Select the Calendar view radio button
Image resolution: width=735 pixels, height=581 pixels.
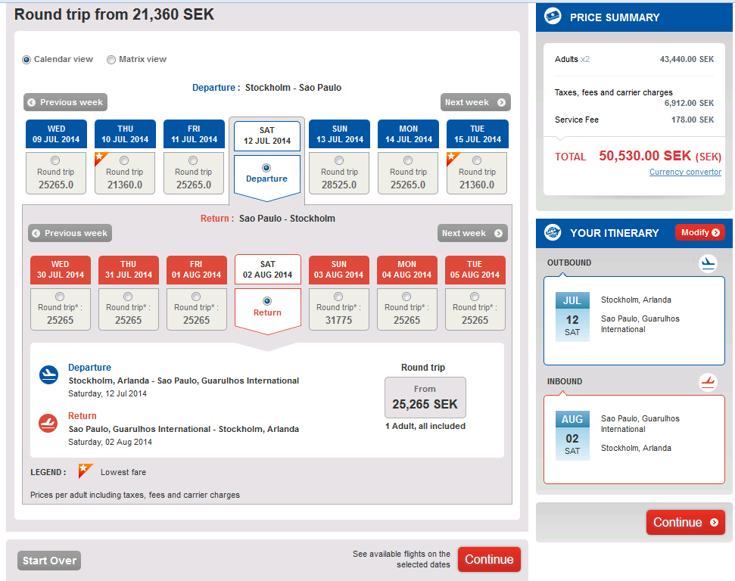point(27,60)
